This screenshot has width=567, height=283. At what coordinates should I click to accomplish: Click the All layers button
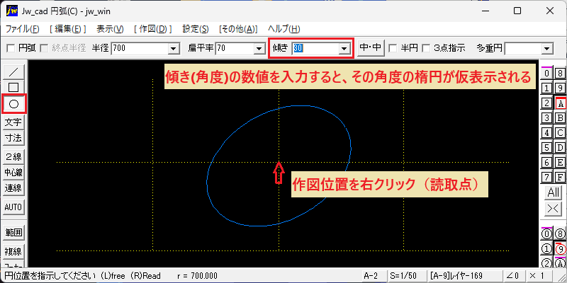point(554,192)
